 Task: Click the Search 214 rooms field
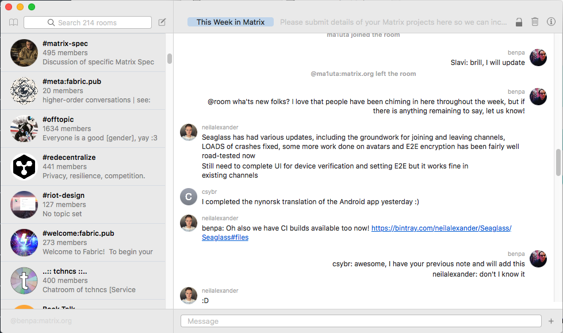[87, 22]
